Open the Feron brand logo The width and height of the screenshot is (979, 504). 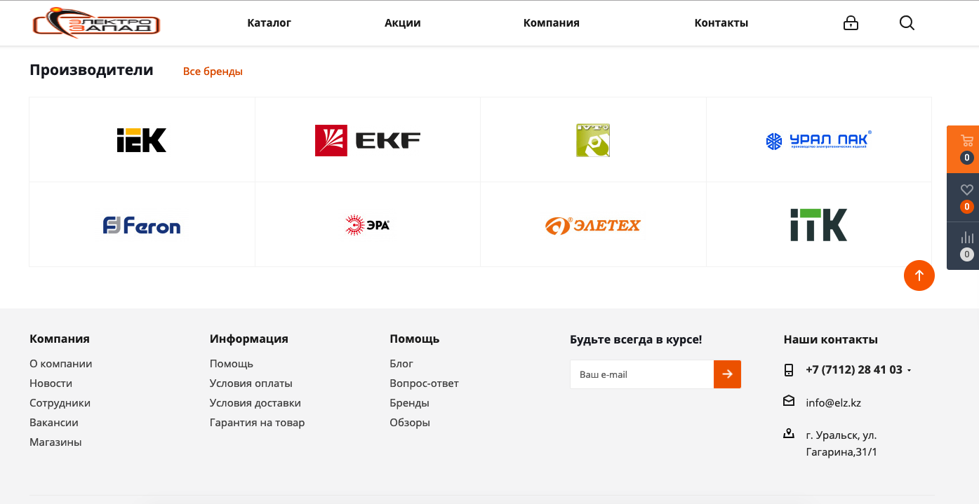[x=142, y=225]
